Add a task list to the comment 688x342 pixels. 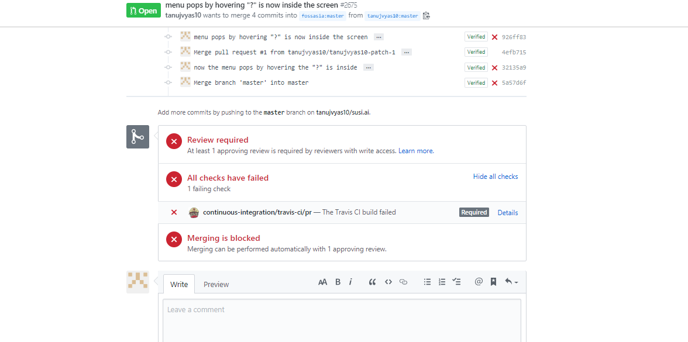click(x=457, y=281)
